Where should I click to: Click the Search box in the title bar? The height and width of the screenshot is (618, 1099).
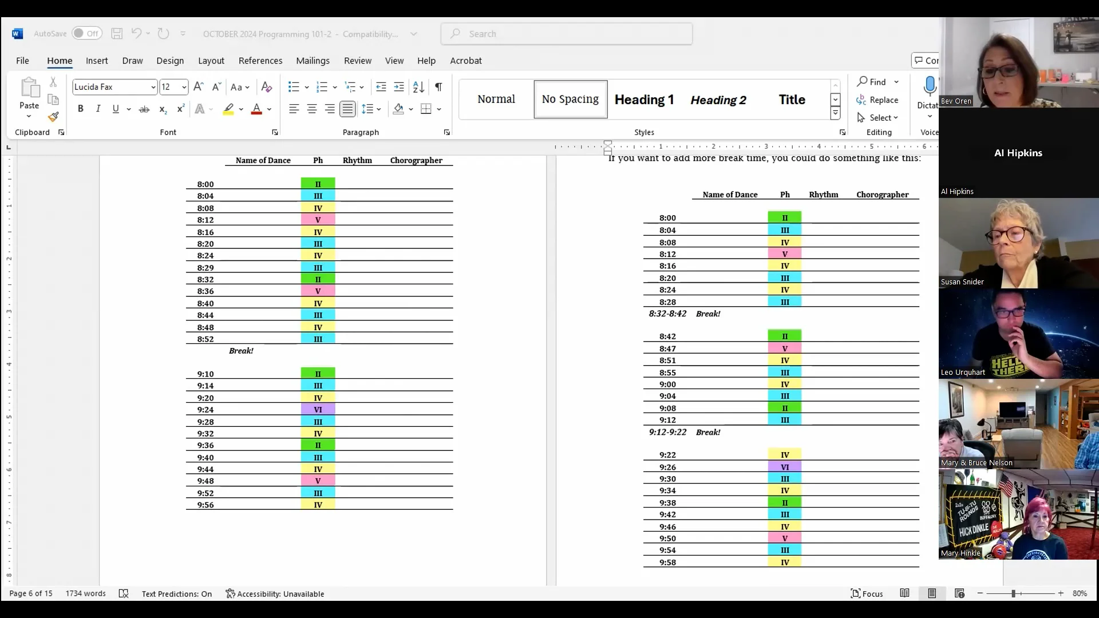coord(567,34)
